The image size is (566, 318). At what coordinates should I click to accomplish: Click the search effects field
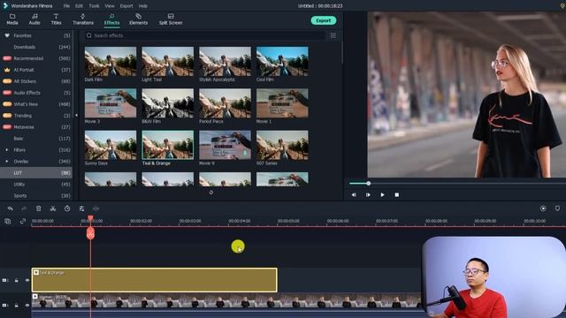(x=206, y=35)
